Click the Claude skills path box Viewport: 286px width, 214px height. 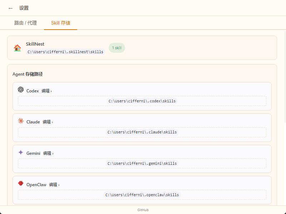142,132
